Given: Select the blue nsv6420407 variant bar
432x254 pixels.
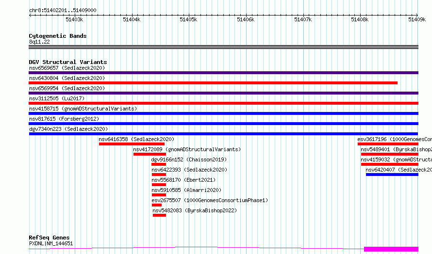Looking at the screenshot, I should (392, 175).
